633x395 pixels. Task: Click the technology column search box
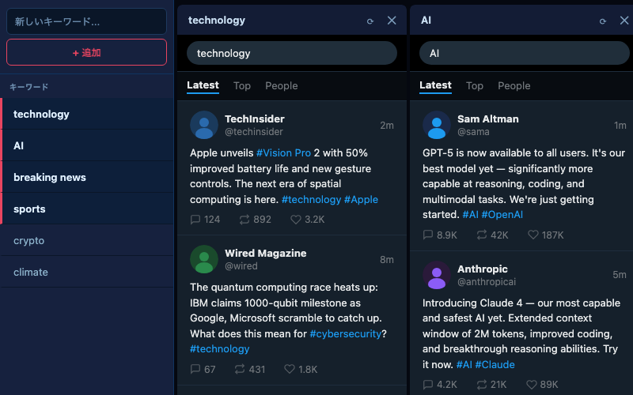[291, 53]
